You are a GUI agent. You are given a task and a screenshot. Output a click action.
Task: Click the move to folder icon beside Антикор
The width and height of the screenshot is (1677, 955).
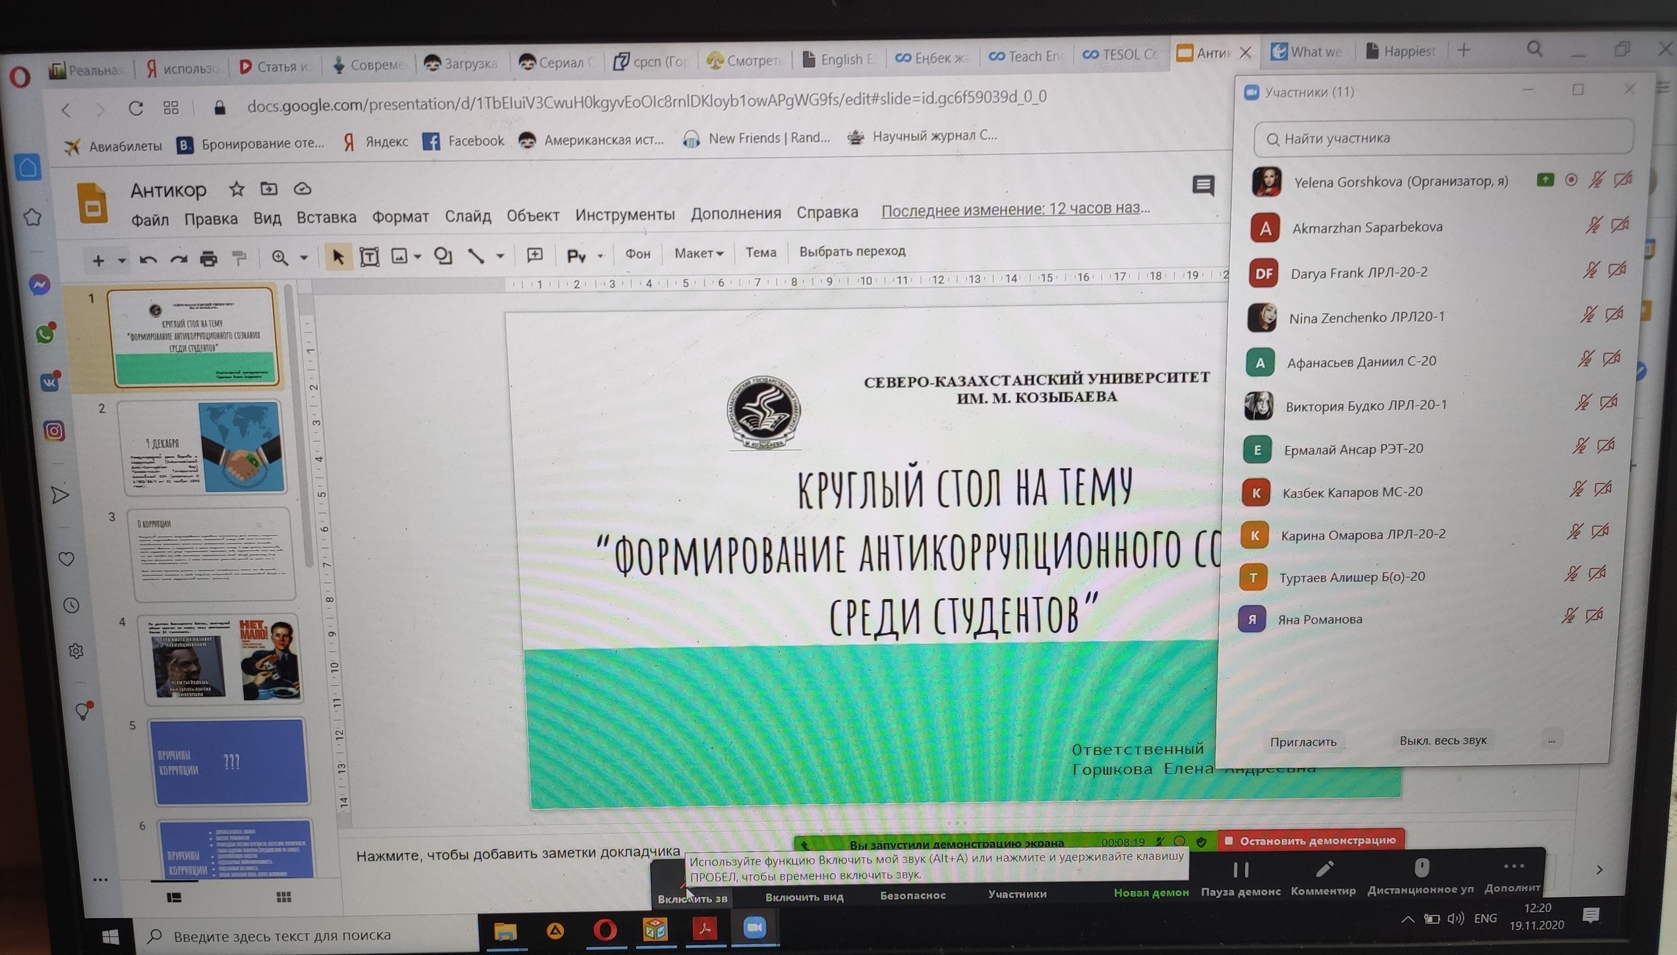[x=269, y=189]
